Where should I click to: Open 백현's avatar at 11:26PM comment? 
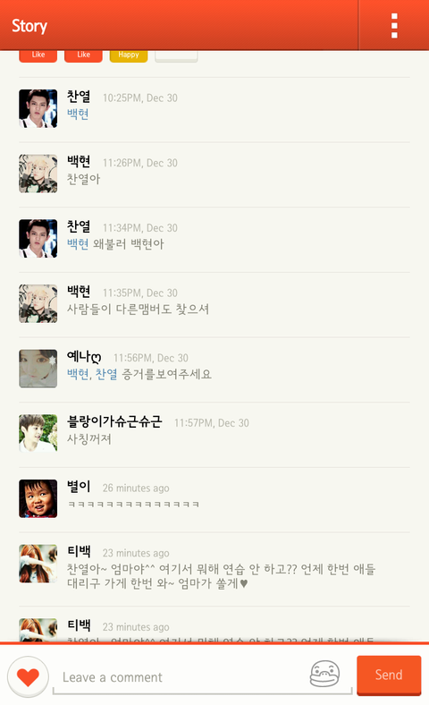click(x=38, y=174)
